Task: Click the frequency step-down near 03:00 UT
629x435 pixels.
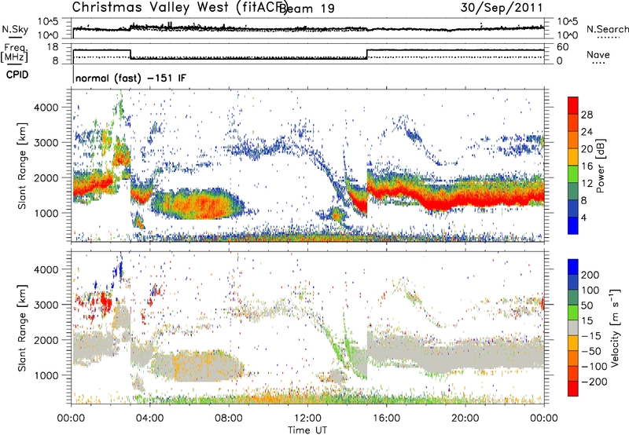Action: [131, 54]
